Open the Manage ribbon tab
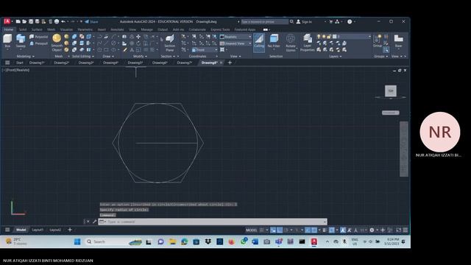Viewport: 471px width, 265px height. point(146,29)
